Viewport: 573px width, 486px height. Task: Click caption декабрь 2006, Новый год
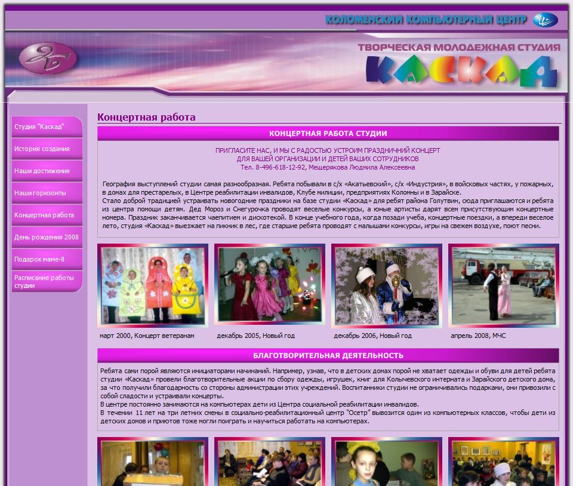pos(372,336)
